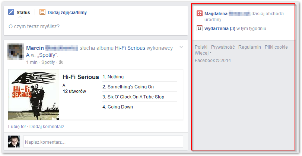Open the Hi-Fi Serious album link in post header
Image resolution: width=302 pixels, height=156 pixels.
(130, 48)
